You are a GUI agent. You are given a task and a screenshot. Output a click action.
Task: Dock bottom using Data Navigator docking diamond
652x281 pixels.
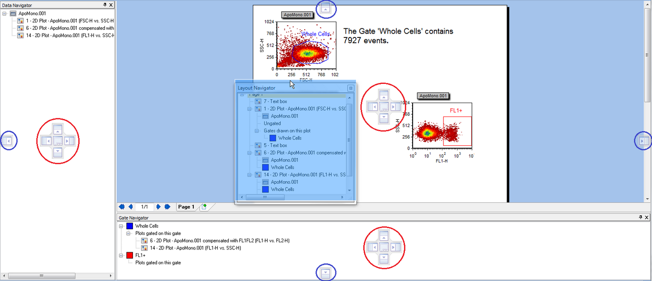coord(58,152)
